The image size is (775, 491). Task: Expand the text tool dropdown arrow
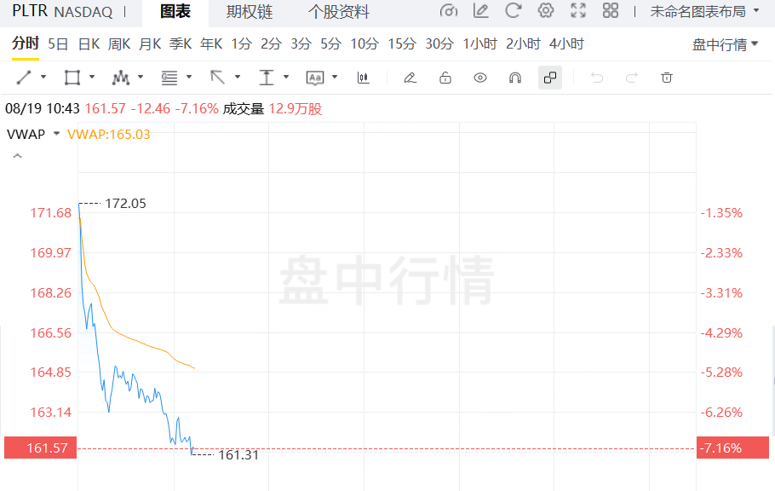click(335, 77)
